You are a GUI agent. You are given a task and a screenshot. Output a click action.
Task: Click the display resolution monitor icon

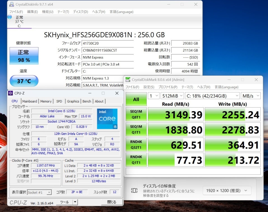[134, 190]
